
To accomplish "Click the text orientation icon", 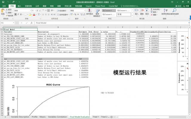I will pos(52,10).
